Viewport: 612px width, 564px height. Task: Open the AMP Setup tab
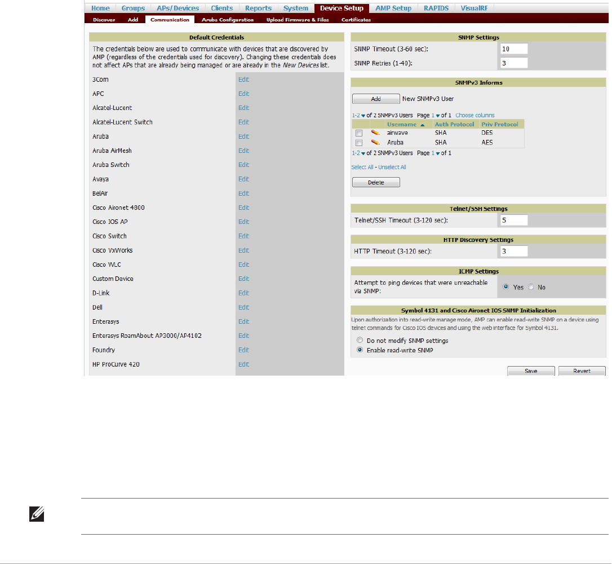point(393,8)
